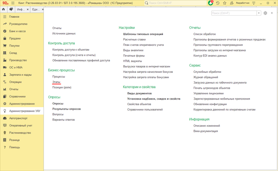Open Обновление конфигурации link
278x171 pixels.
tap(210, 104)
